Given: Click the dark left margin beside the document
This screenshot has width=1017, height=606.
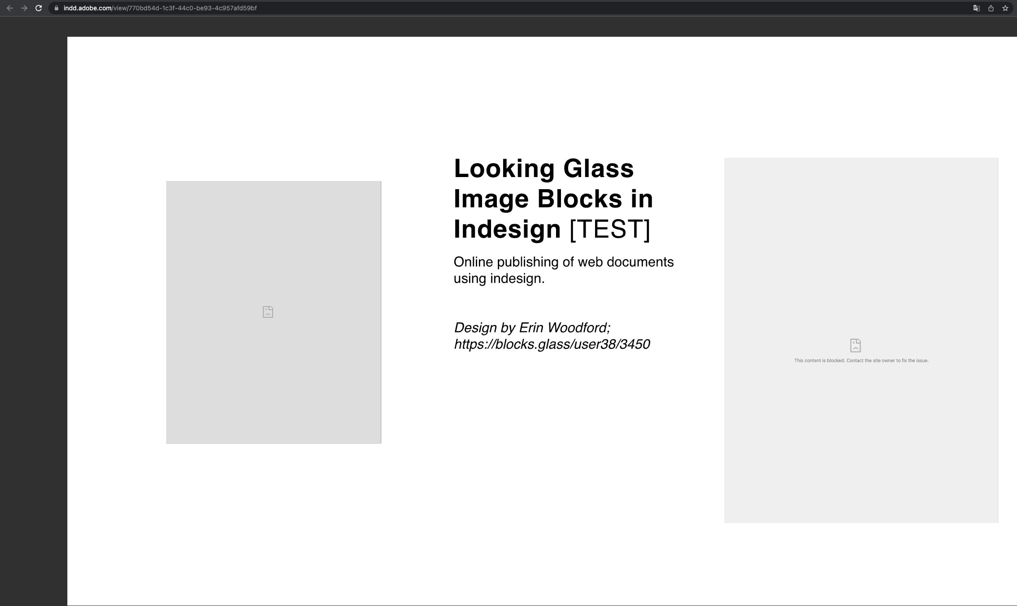Looking at the screenshot, I should pyautogui.click(x=34, y=314).
